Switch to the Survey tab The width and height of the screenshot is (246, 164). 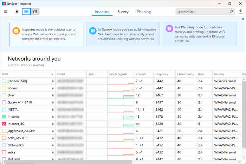123,12
